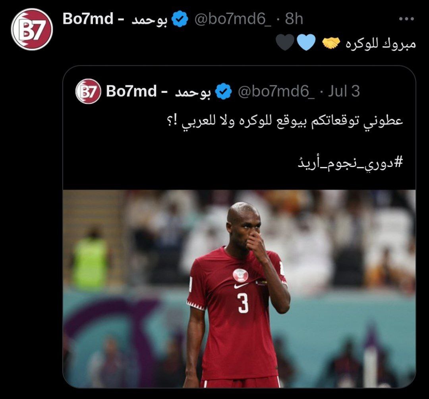
Task: Click the handshake emoji in the tweet
Action: point(331,43)
